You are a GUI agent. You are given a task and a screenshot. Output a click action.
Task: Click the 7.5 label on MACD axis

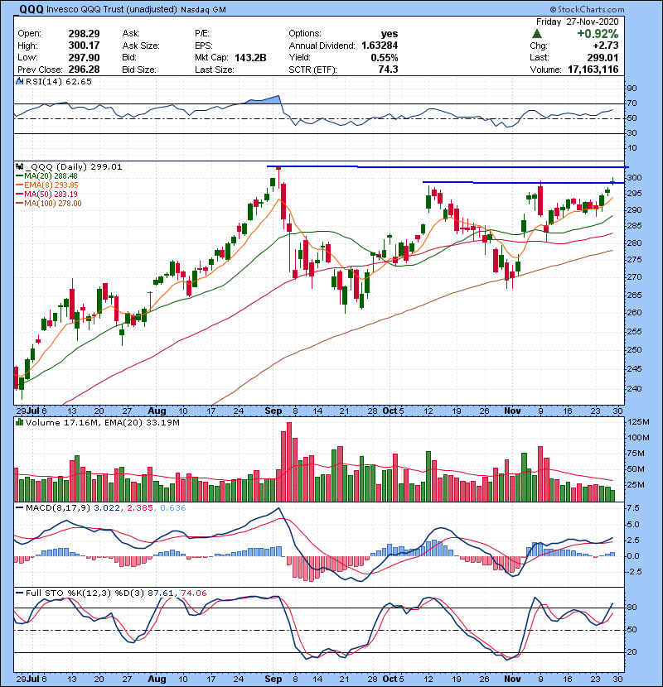pyautogui.click(x=634, y=508)
